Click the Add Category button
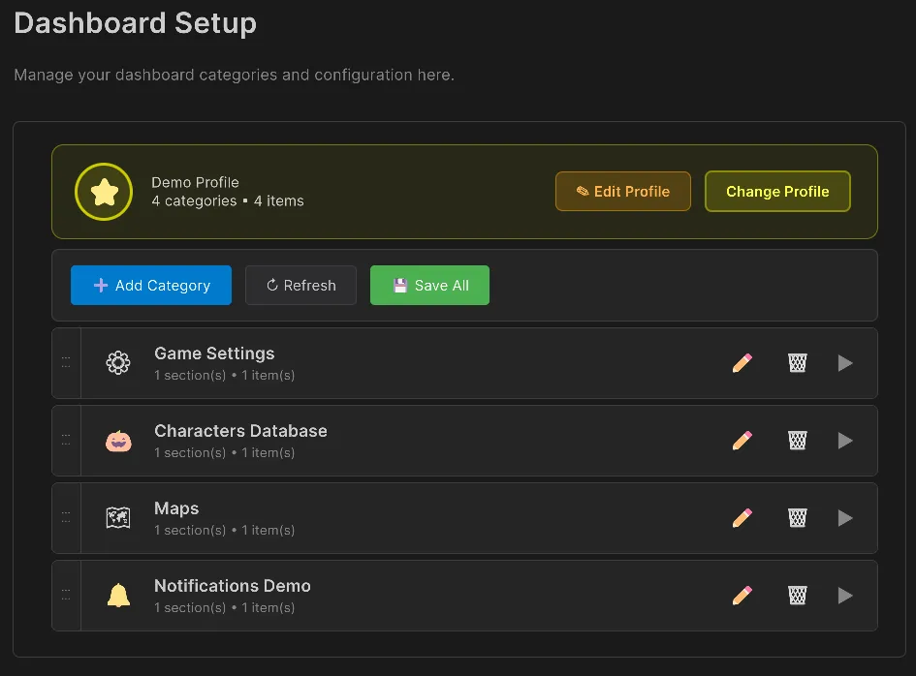Screen dimensions: 916x676 tap(150, 285)
